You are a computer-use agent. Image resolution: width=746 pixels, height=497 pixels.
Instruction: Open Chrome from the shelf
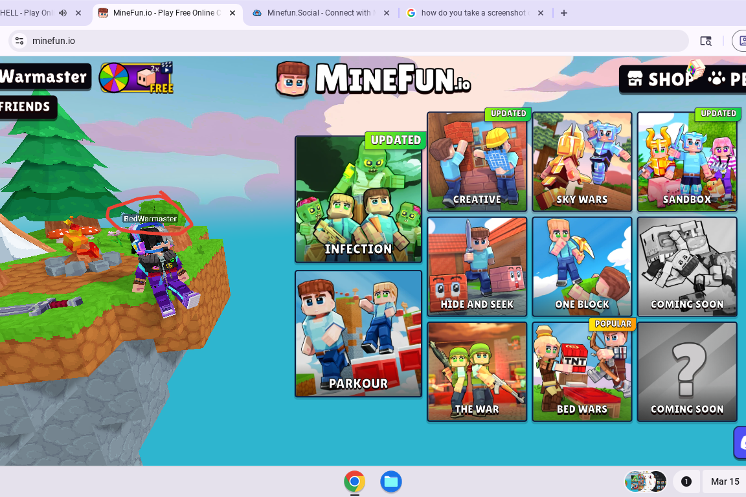[354, 481]
